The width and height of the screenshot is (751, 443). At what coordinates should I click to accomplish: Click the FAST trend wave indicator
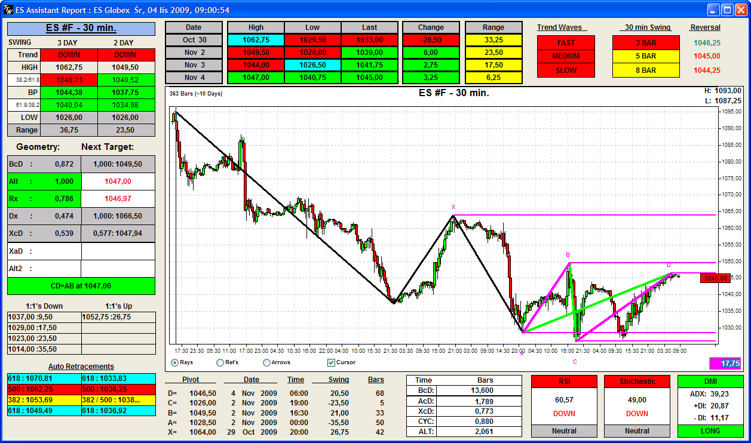pyautogui.click(x=566, y=43)
